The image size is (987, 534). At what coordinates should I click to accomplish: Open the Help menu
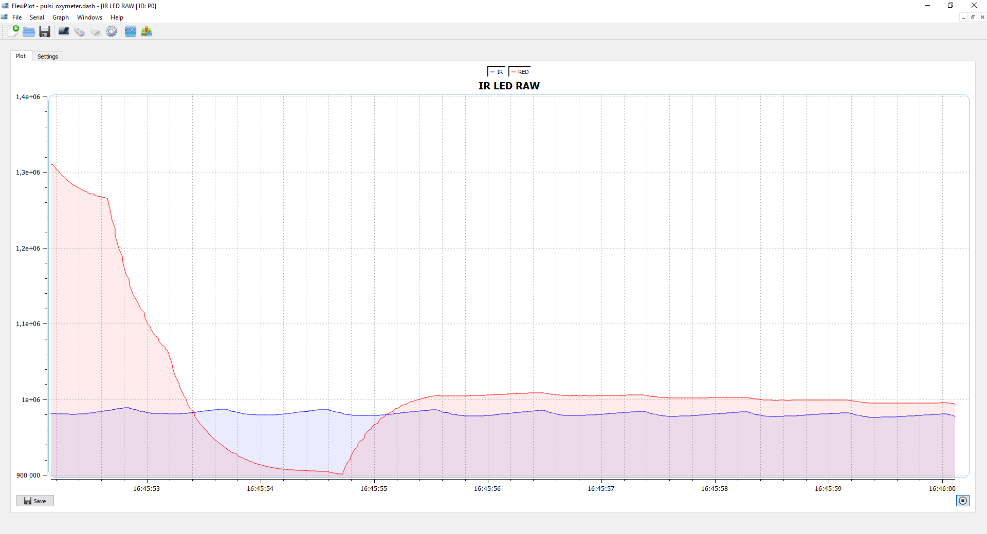(117, 17)
